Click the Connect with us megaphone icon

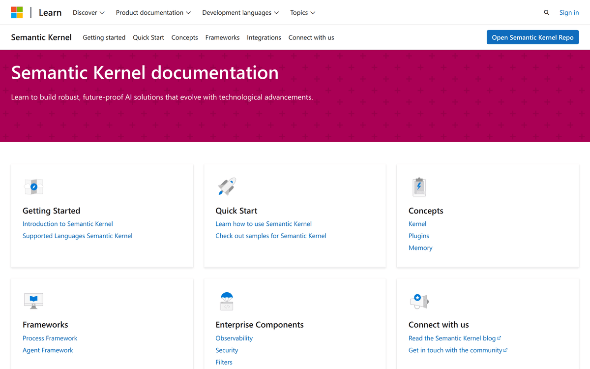click(419, 301)
